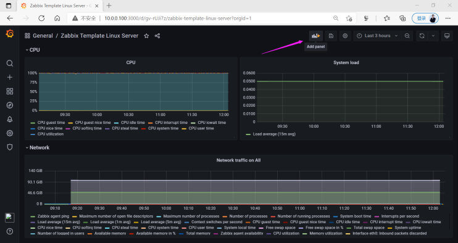Image resolution: width=458 pixels, height=243 pixels.
Task: Close the Zabbix Template browser tab
Action: (x=97, y=6)
